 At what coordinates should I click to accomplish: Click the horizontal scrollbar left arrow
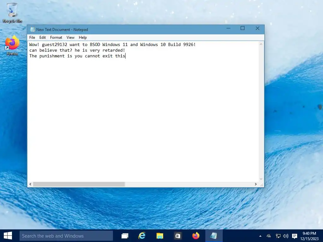coord(30,184)
